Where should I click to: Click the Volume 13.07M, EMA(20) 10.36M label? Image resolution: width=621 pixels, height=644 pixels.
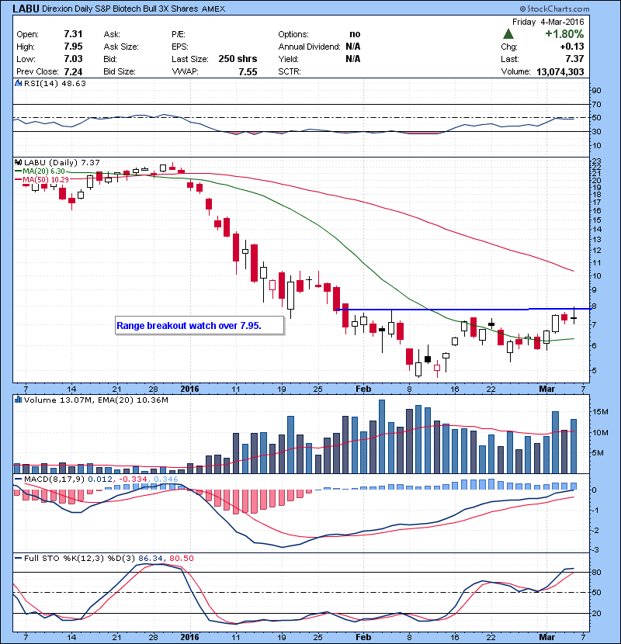[x=95, y=400]
